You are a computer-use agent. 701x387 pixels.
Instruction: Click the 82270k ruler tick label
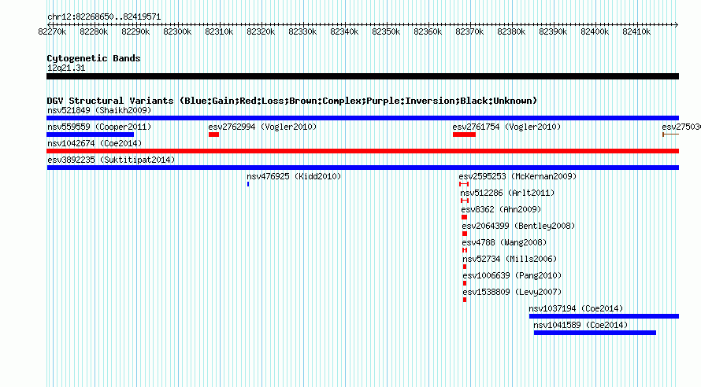[x=52, y=31]
